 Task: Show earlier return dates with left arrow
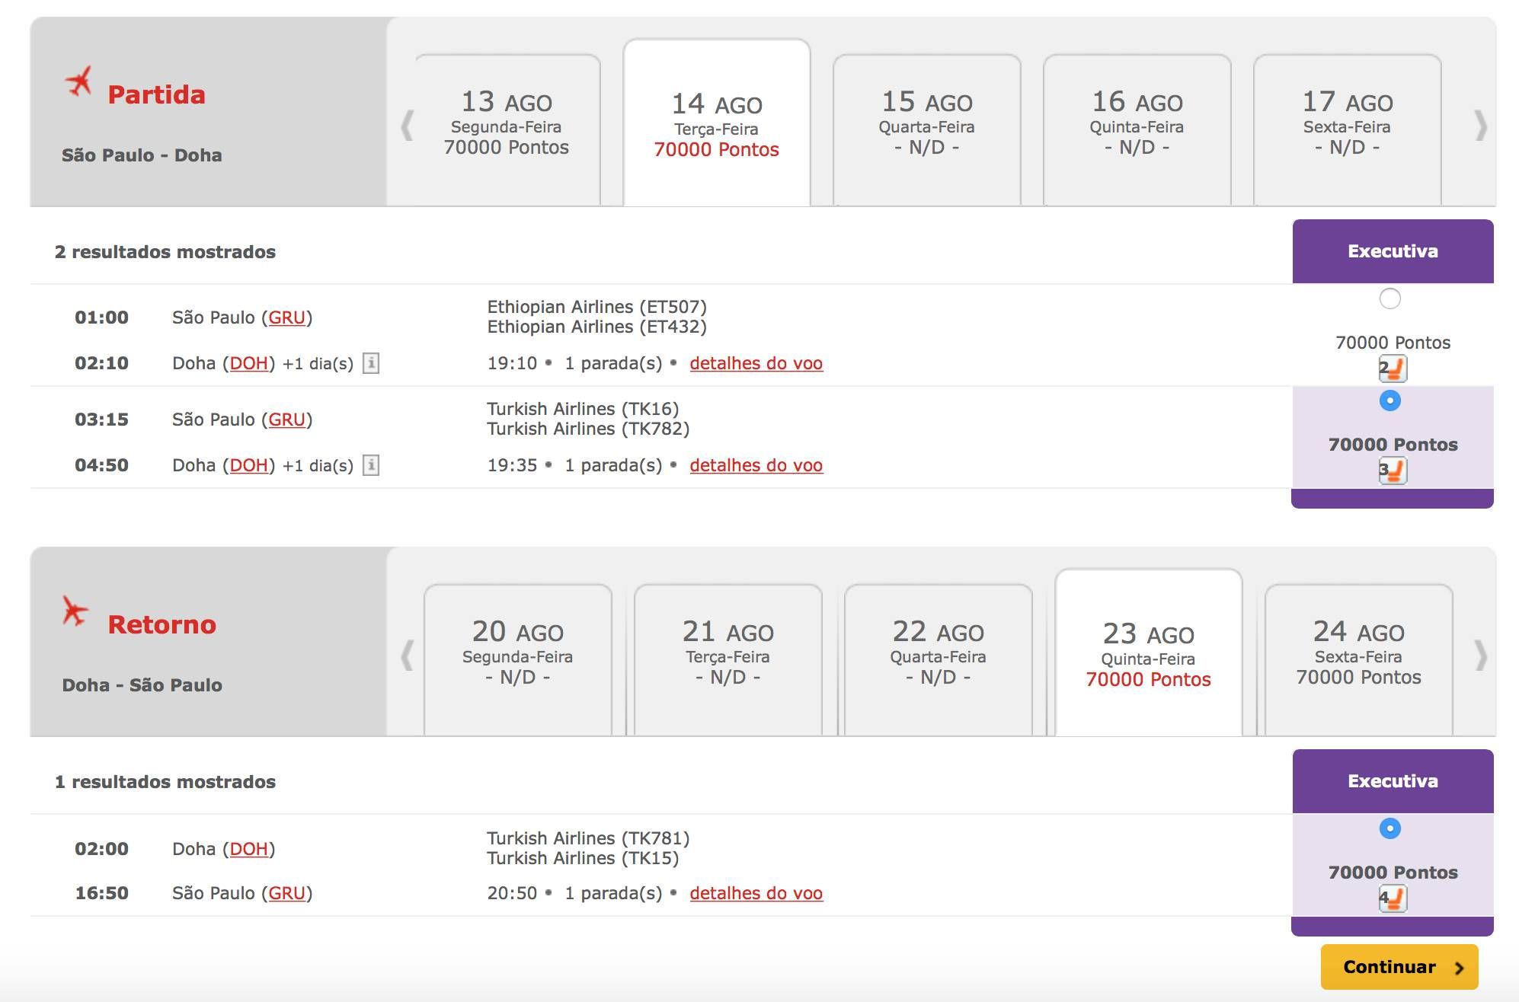click(x=408, y=656)
